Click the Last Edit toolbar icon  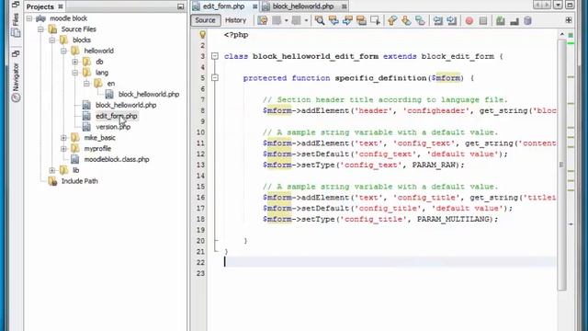click(263, 20)
